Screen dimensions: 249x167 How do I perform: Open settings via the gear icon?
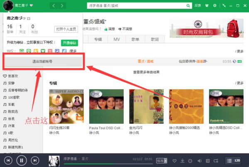tap(215, 6)
